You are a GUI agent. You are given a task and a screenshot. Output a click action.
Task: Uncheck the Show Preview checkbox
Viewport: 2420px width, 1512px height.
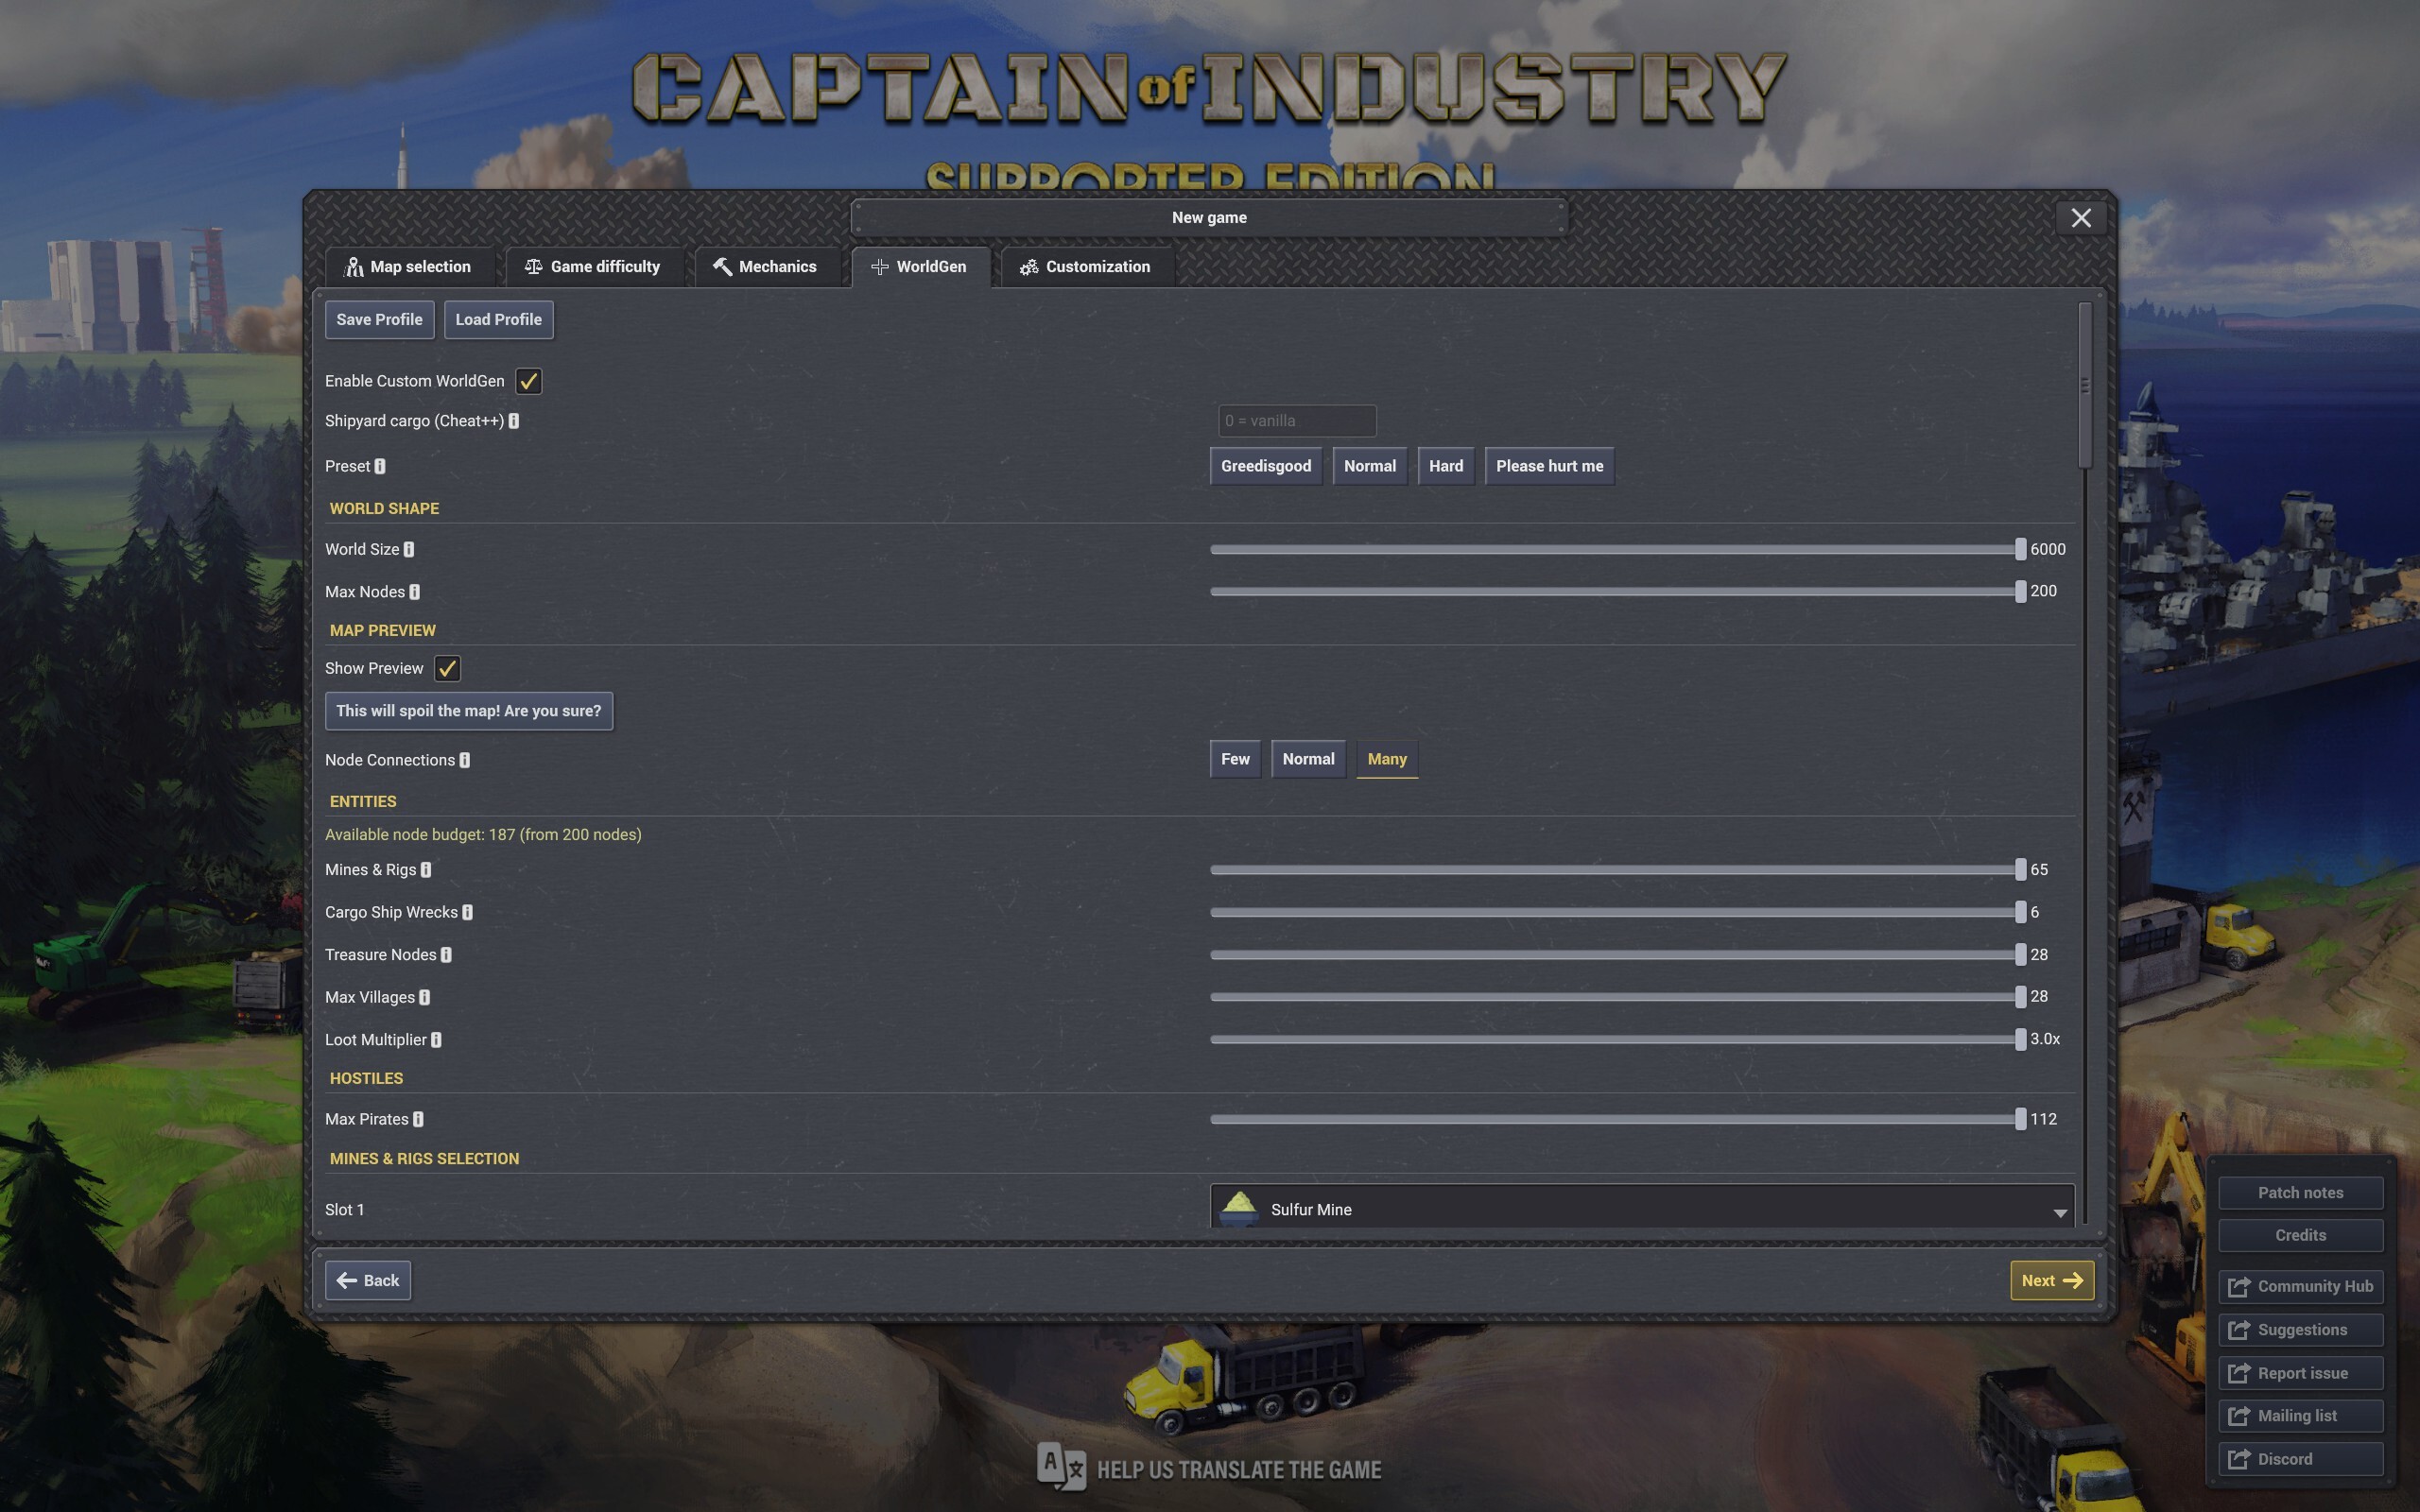click(447, 668)
